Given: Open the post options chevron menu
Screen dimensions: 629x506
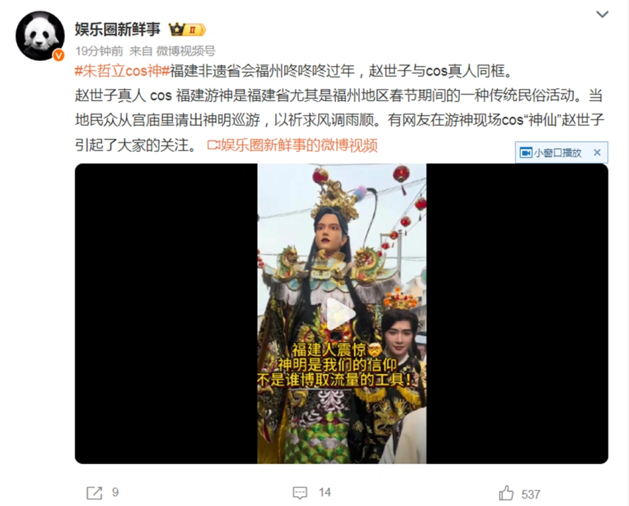Looking at the screenshot, I should coord(602,14).
